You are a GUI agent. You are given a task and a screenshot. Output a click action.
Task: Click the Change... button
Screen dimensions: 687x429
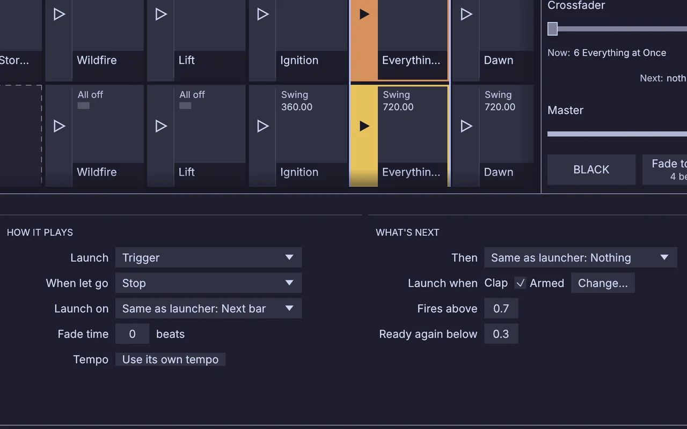tap(603, 283)
